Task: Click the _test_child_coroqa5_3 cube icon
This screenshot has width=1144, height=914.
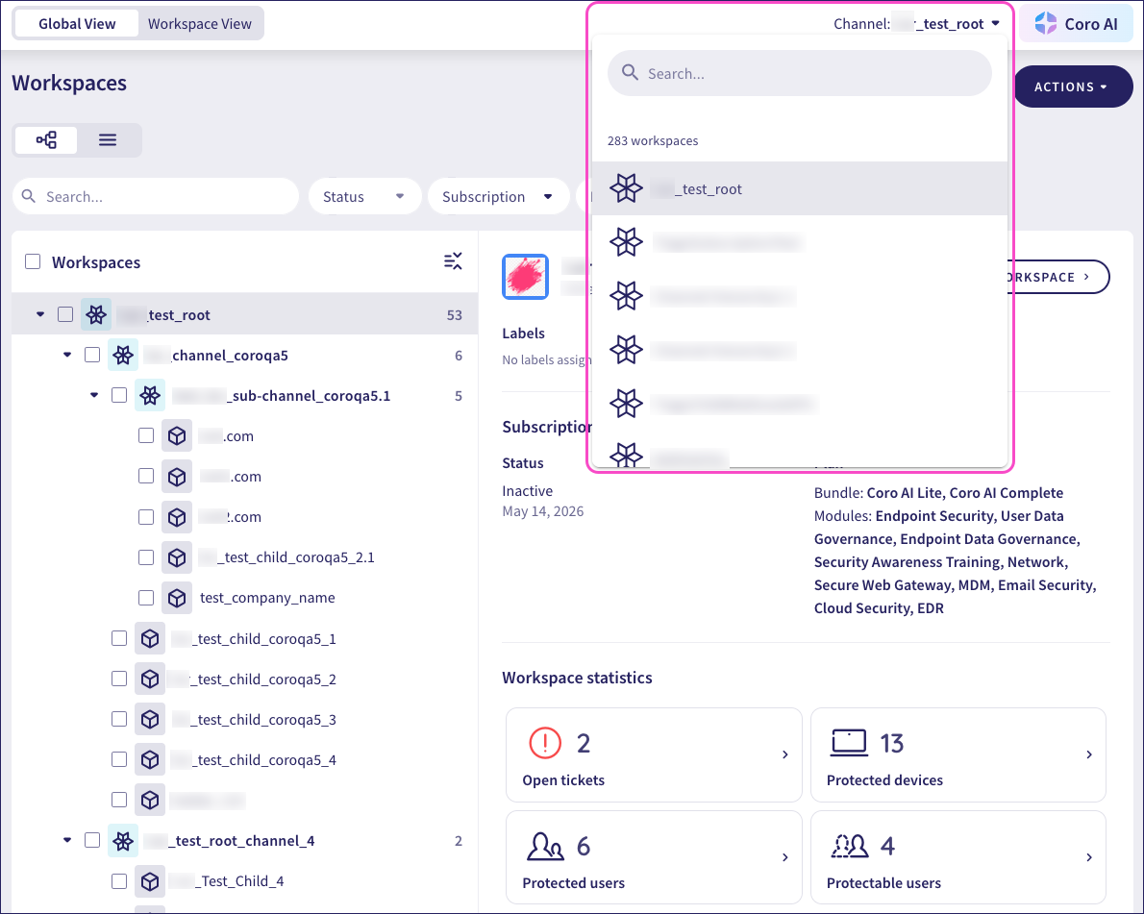Action: [150, 719]
